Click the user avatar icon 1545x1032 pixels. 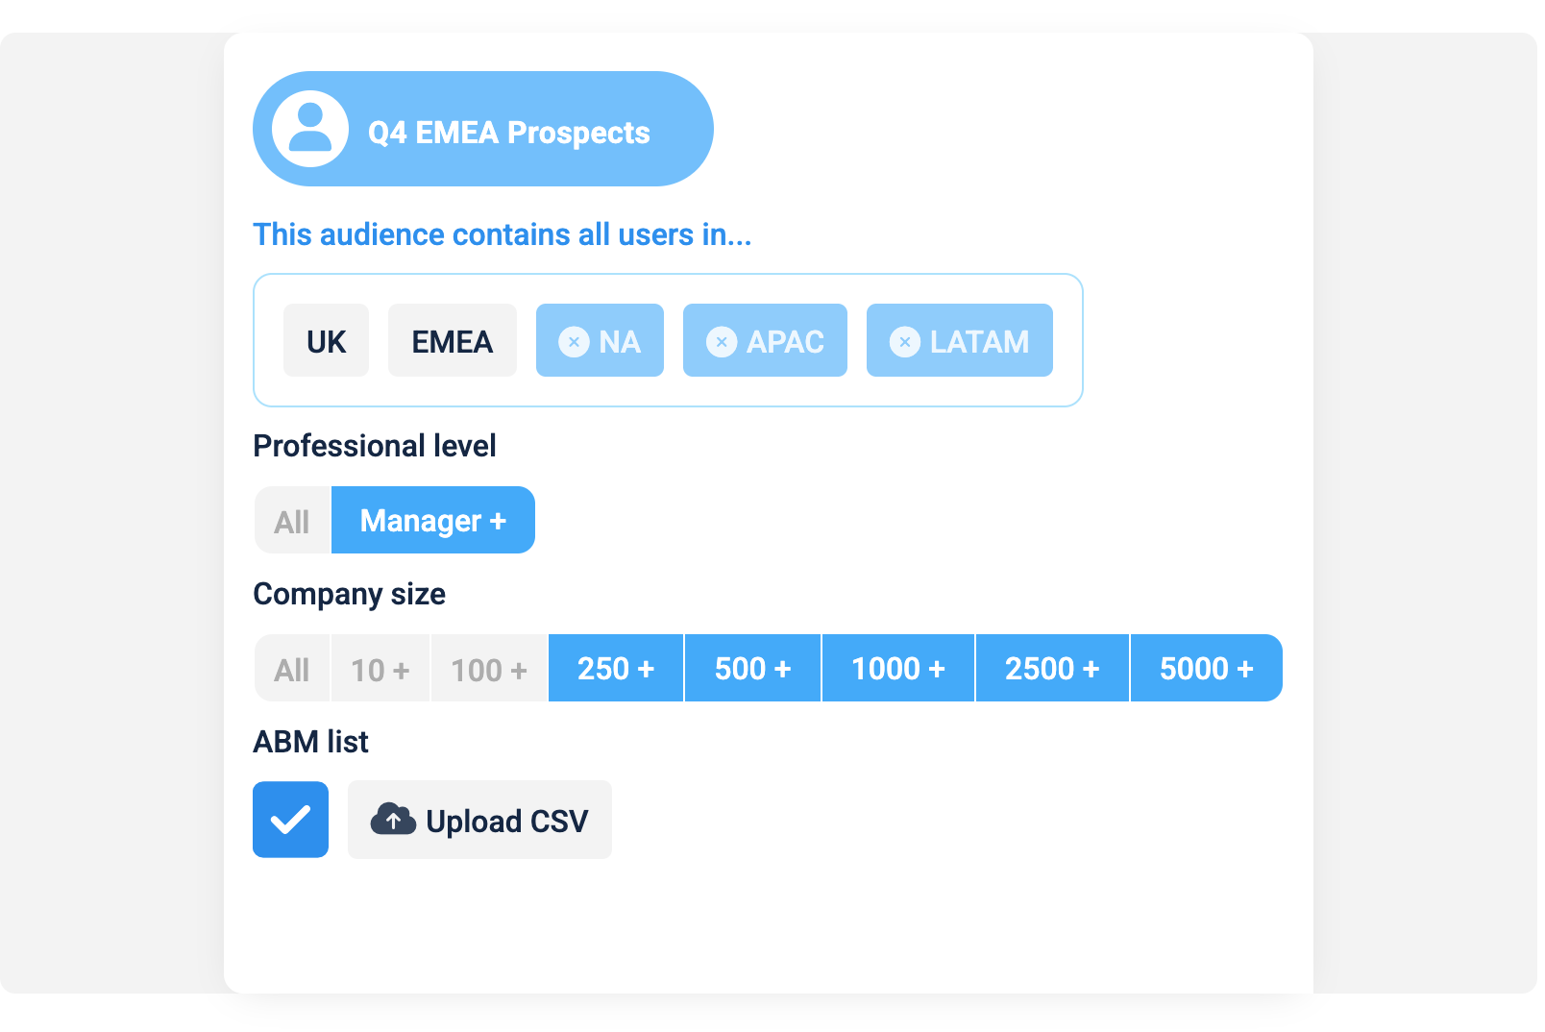(x=309, y=129)
